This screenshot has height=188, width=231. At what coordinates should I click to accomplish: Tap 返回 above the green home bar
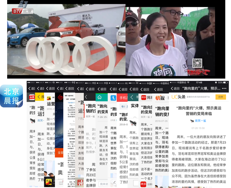pyautogui.click(x=102, y=89)
